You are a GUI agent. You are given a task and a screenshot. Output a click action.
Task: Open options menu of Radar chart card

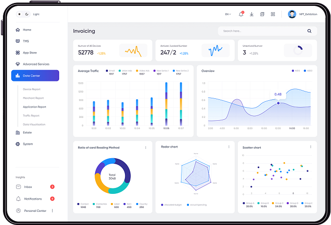pyautogui.click(x=229, y=147)
